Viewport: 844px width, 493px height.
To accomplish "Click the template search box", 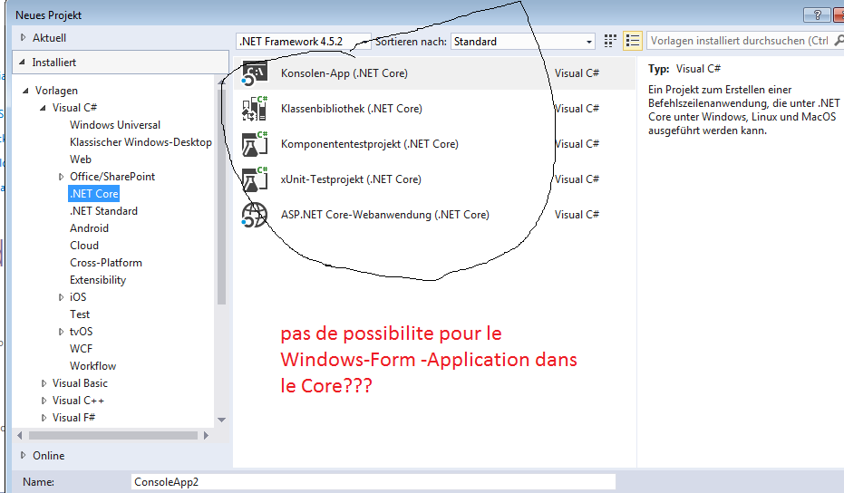I will pyautogui.click(x=739, y=41).
